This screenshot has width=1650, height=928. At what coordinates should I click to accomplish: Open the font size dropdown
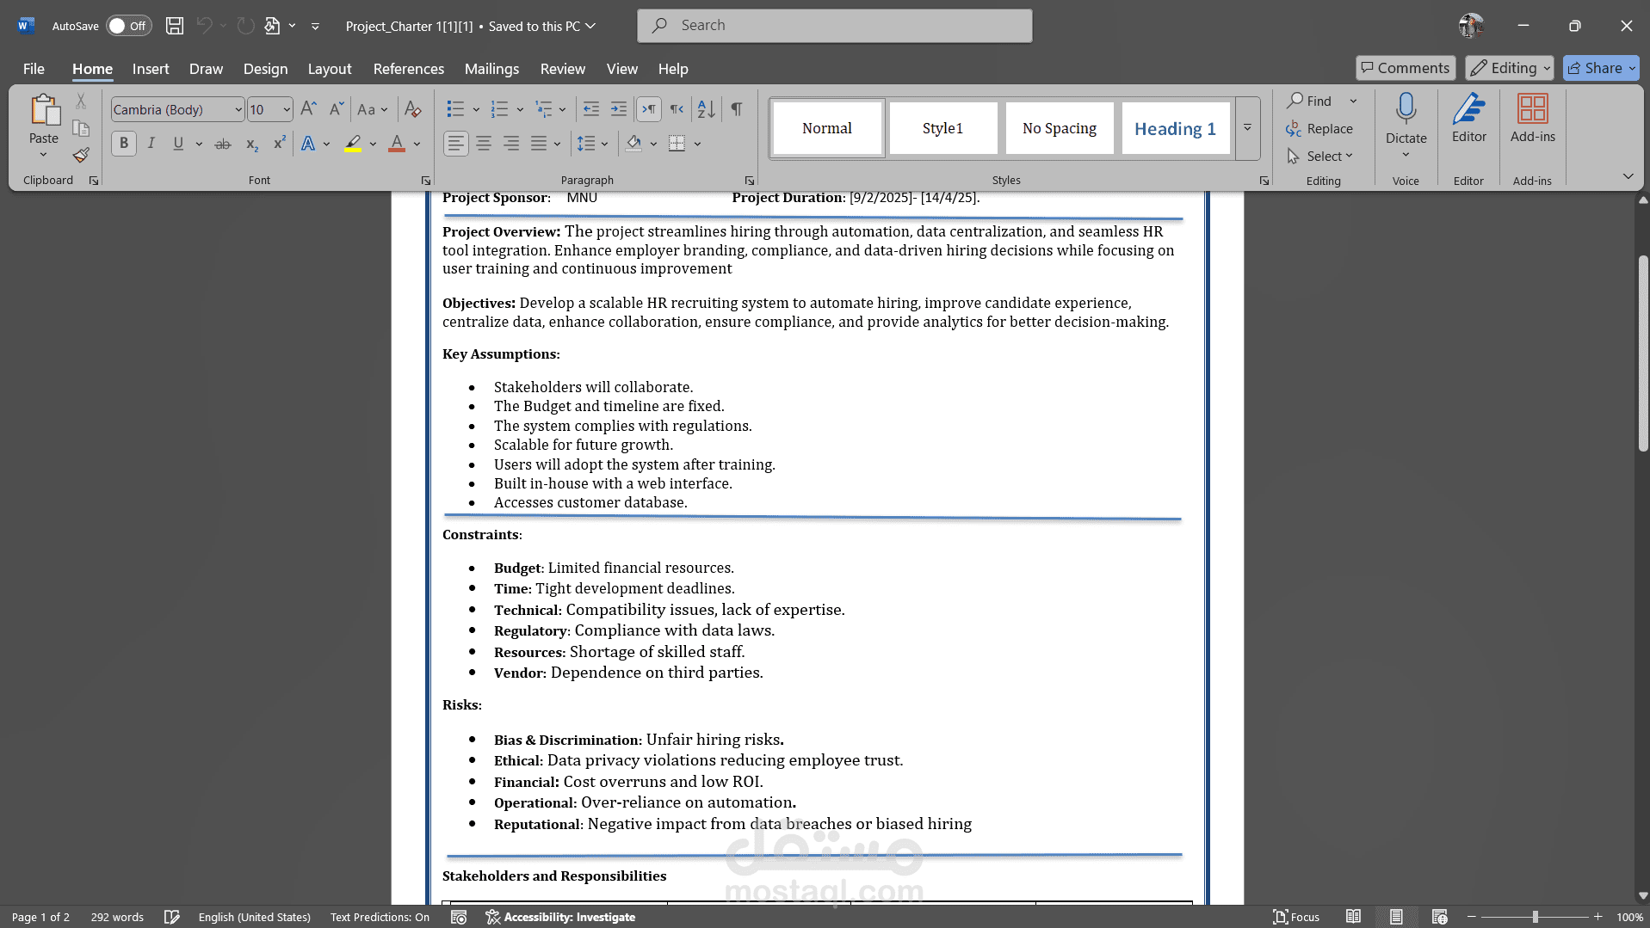tap(287, 109)
